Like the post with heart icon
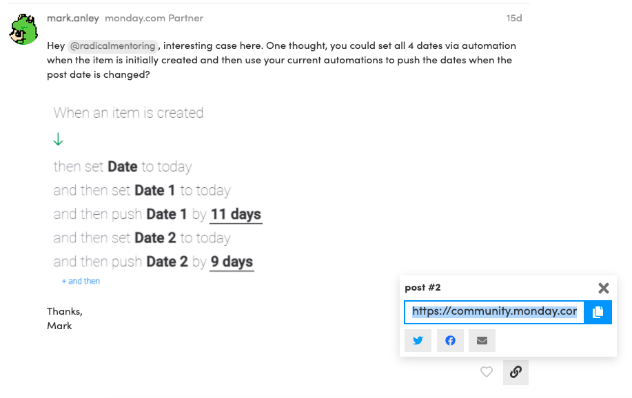 487,372
